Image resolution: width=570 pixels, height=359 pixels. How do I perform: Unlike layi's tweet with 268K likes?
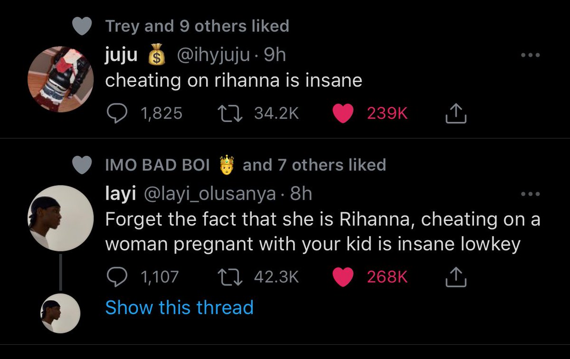coord(342,276)
